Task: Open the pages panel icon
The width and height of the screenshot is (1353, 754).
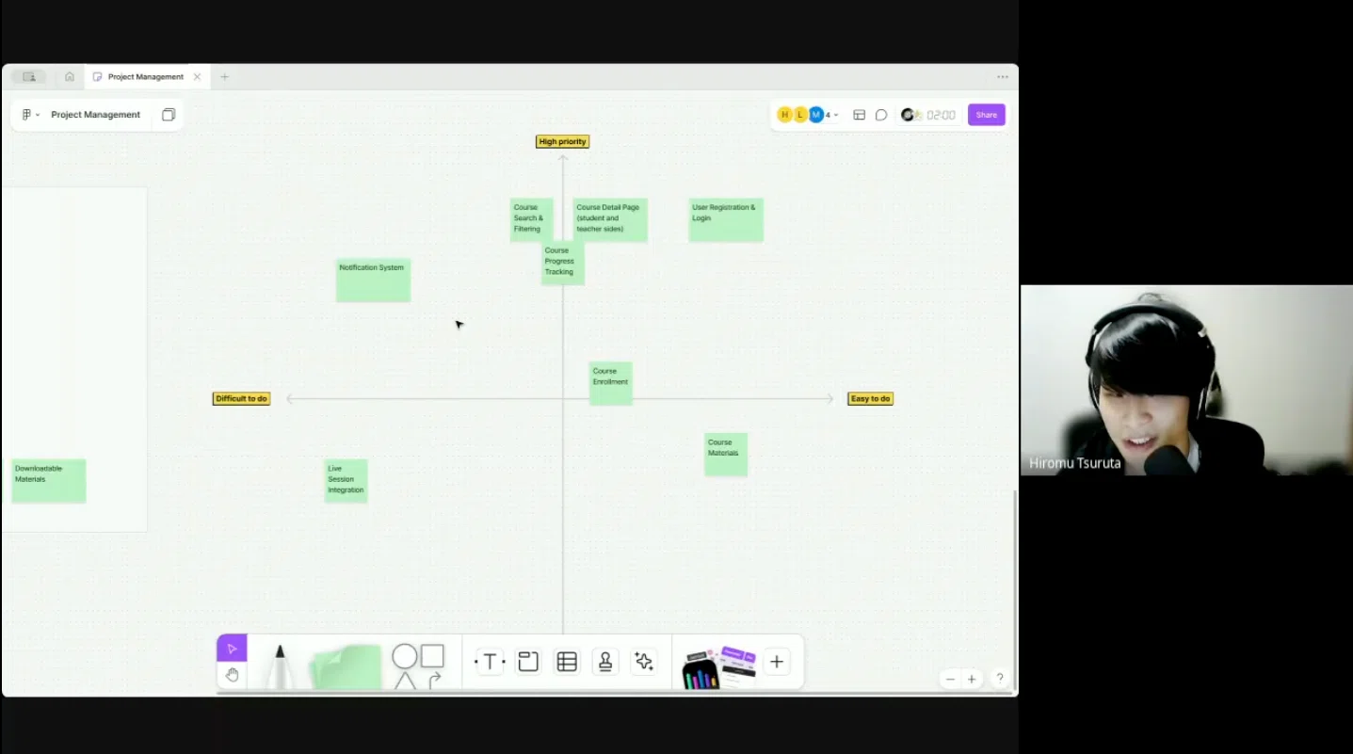Action: (x=169, y=115)
